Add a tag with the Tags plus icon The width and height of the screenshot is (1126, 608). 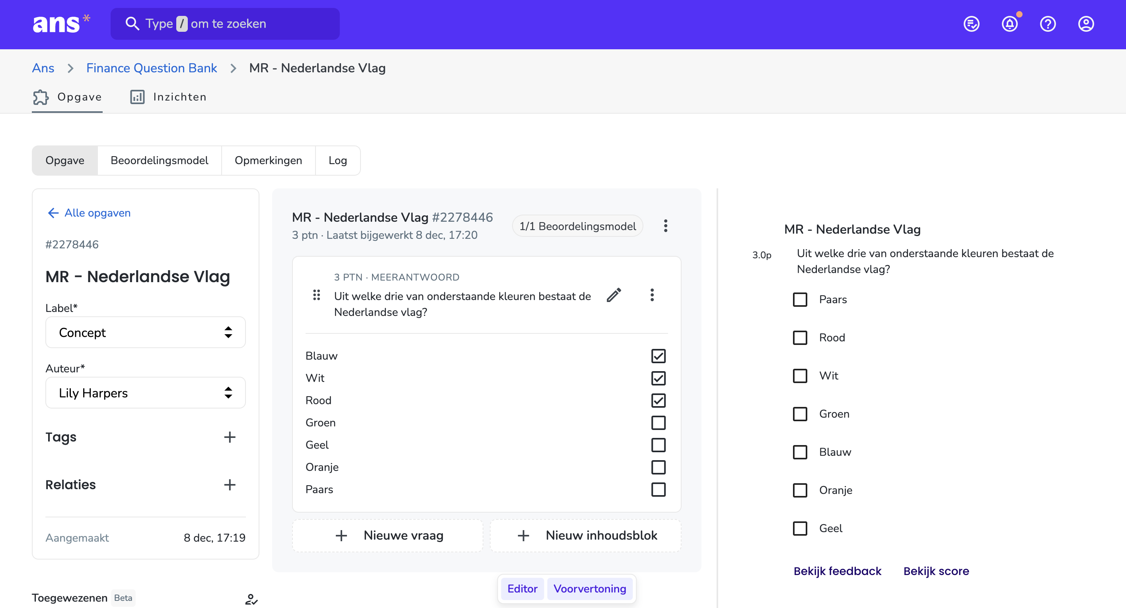pyautogui.click(x=230, y=437)
